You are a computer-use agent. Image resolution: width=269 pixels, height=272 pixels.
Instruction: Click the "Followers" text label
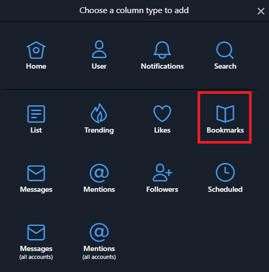(x=162, y=189)
